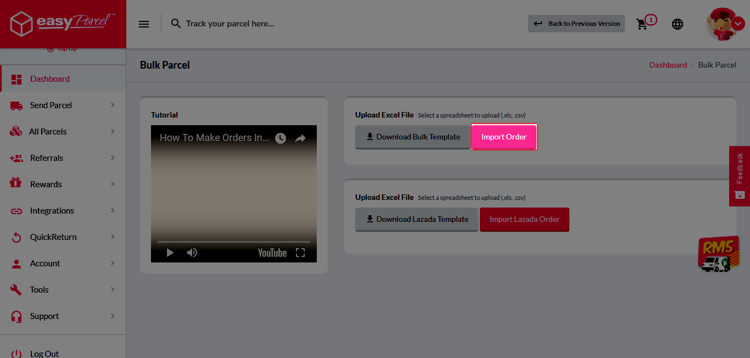This screenshot has width=750, height=358.
Task: Open QuickReturn menu item
Action: (63, 237)
